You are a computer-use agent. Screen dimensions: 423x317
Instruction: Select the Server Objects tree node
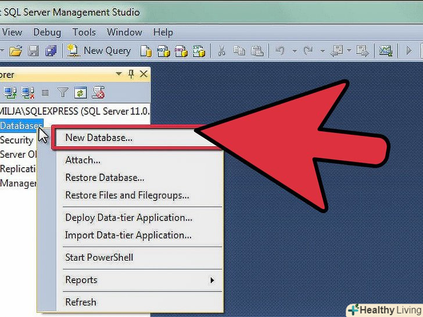click(x=19, y=154)
